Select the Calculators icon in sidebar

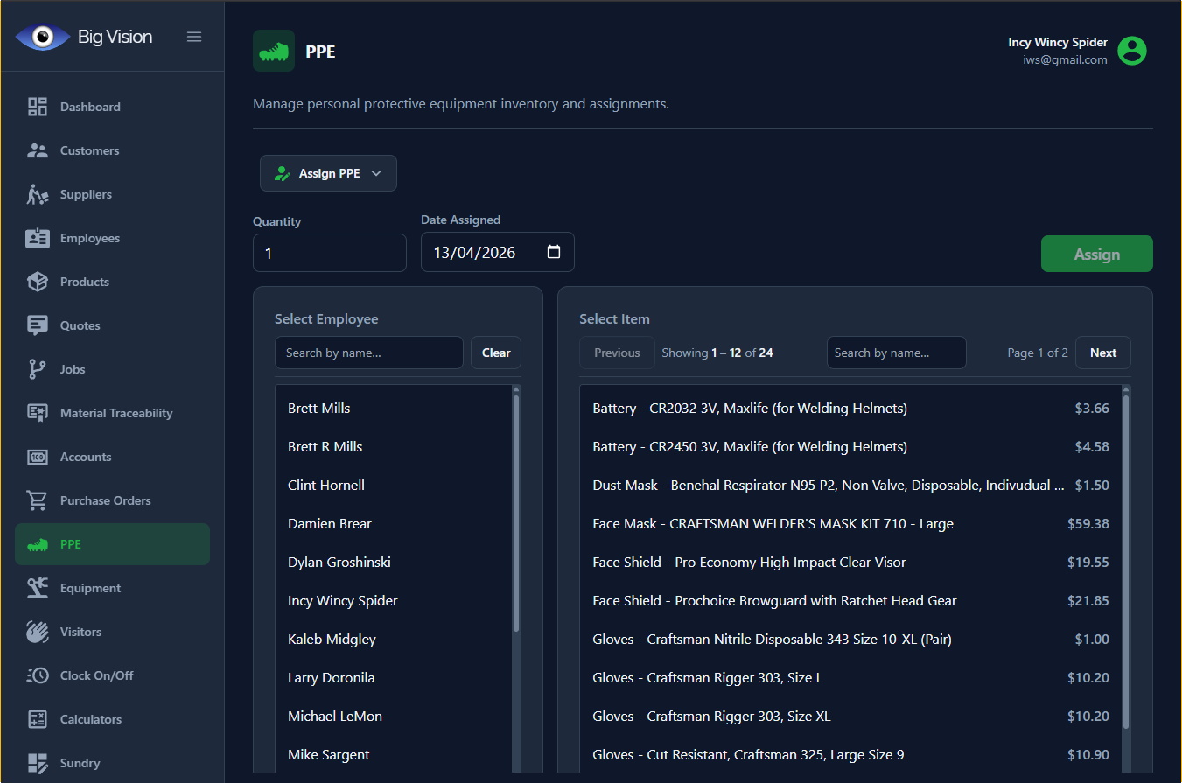(x=38, y=719)
